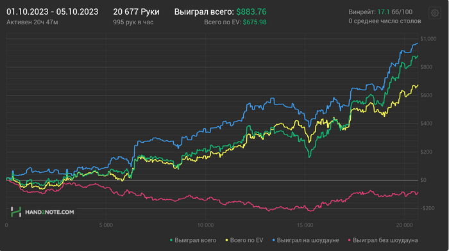Click the 5 000 x-axis label
The width and height of the screenshot is (449, 251).
pos(106,225)
